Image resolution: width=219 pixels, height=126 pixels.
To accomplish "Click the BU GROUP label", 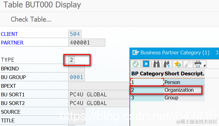I will [x=13, y=77].
